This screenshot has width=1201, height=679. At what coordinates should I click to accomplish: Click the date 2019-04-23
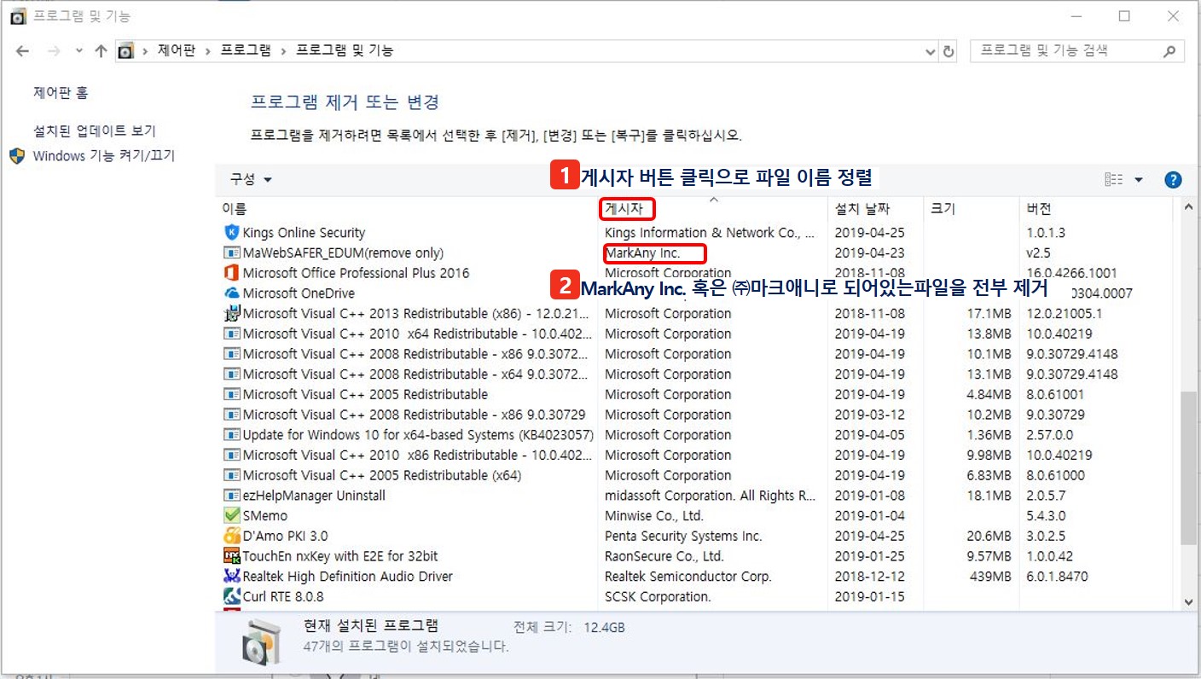tap(869, 253)
